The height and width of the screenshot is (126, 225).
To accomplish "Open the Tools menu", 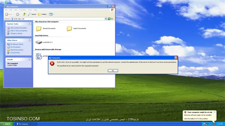I will click(x=30, y=10).
